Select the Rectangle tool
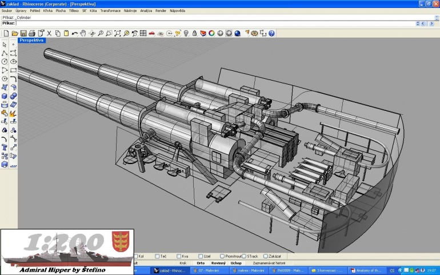The width and height of the screenshot is (440, 275). point(13,70)
